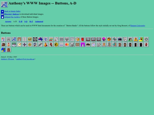The height and width of the screenshot is (115, 154).
Task: Select the bare branching tree button
Action: 67,39
